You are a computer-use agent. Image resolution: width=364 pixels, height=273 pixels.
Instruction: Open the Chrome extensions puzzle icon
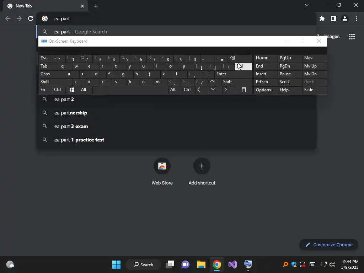tap(322, 18)
